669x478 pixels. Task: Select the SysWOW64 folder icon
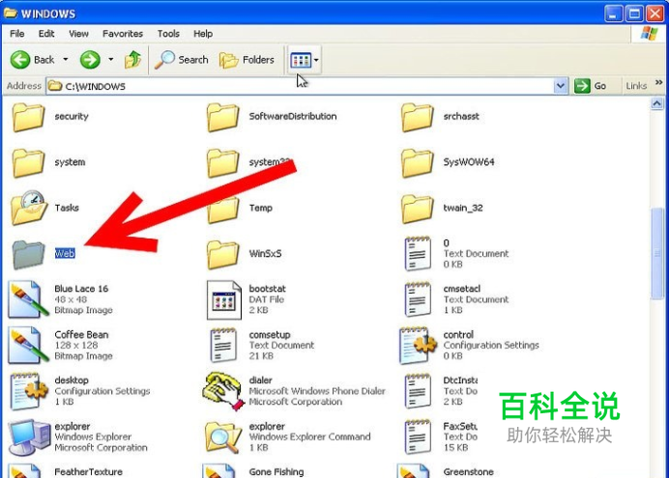417,163
